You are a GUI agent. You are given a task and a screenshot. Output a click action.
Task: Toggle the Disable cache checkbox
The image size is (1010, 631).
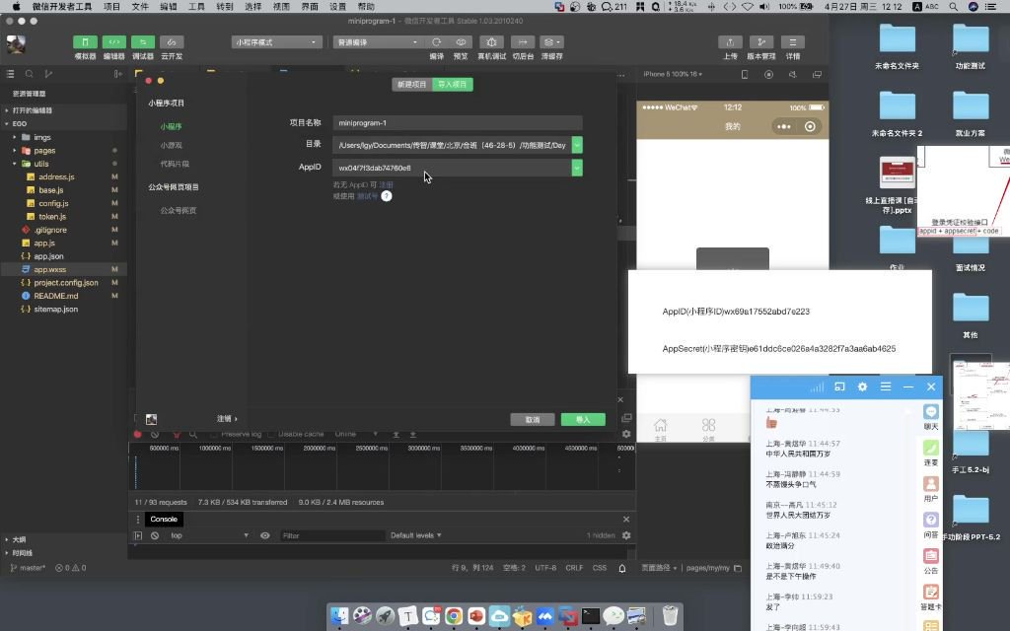tap(270, 435)
